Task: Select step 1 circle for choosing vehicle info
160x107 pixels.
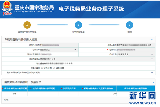Action: click(x=27, y=25)
